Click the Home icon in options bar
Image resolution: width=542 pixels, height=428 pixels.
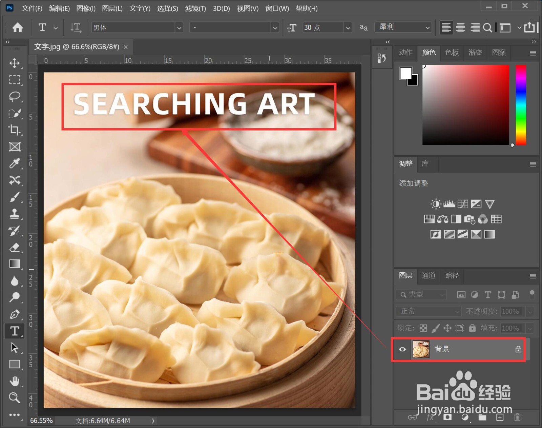[18, 27]
